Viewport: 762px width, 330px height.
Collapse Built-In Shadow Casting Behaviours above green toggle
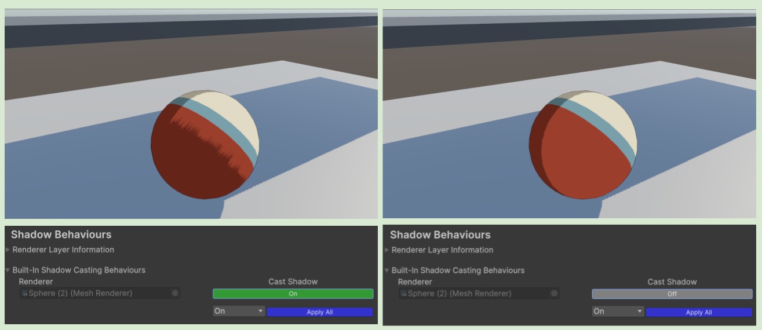point(8,270)
